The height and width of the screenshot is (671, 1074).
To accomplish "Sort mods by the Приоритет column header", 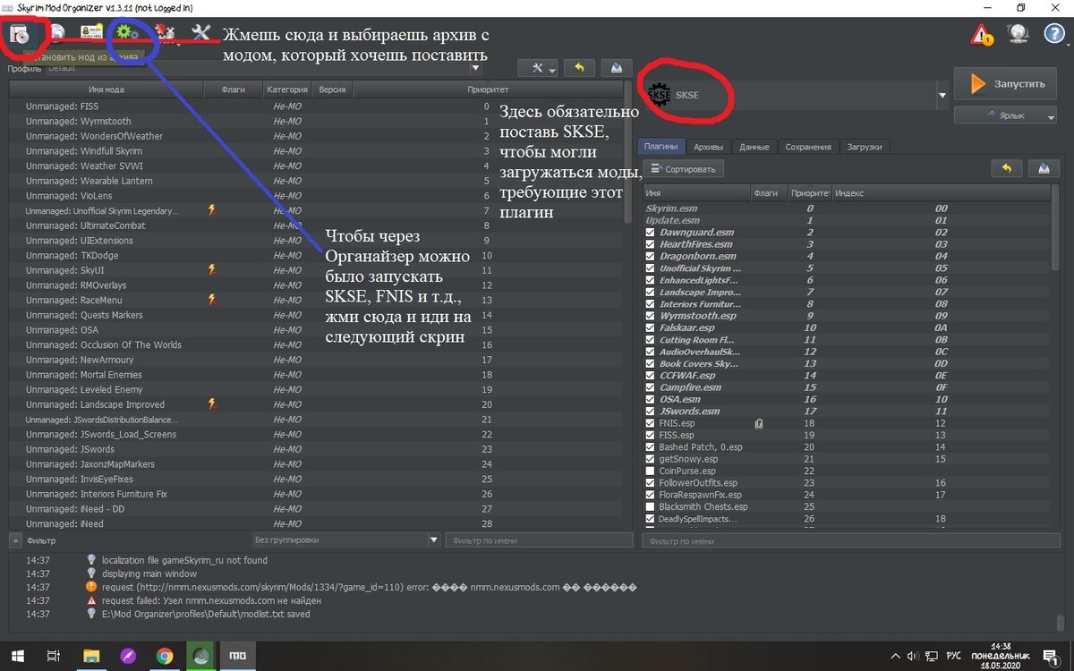I will pyautogui.click(x=488, y=89).
